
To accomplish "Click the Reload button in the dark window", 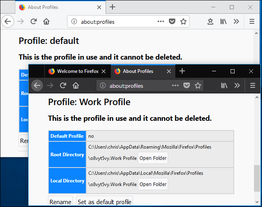I will 63,85.
